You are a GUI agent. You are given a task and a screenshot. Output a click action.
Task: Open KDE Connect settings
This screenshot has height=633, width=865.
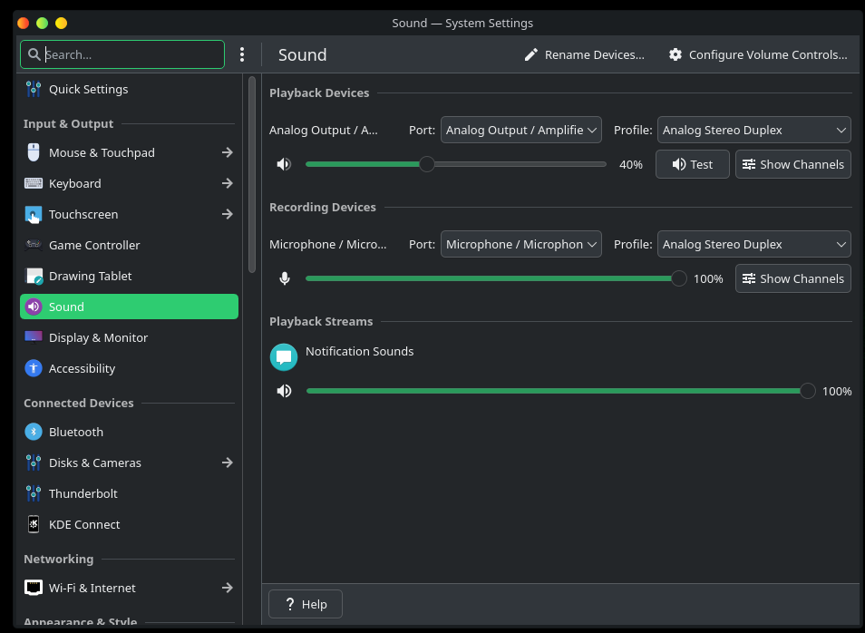click(84, 524)
